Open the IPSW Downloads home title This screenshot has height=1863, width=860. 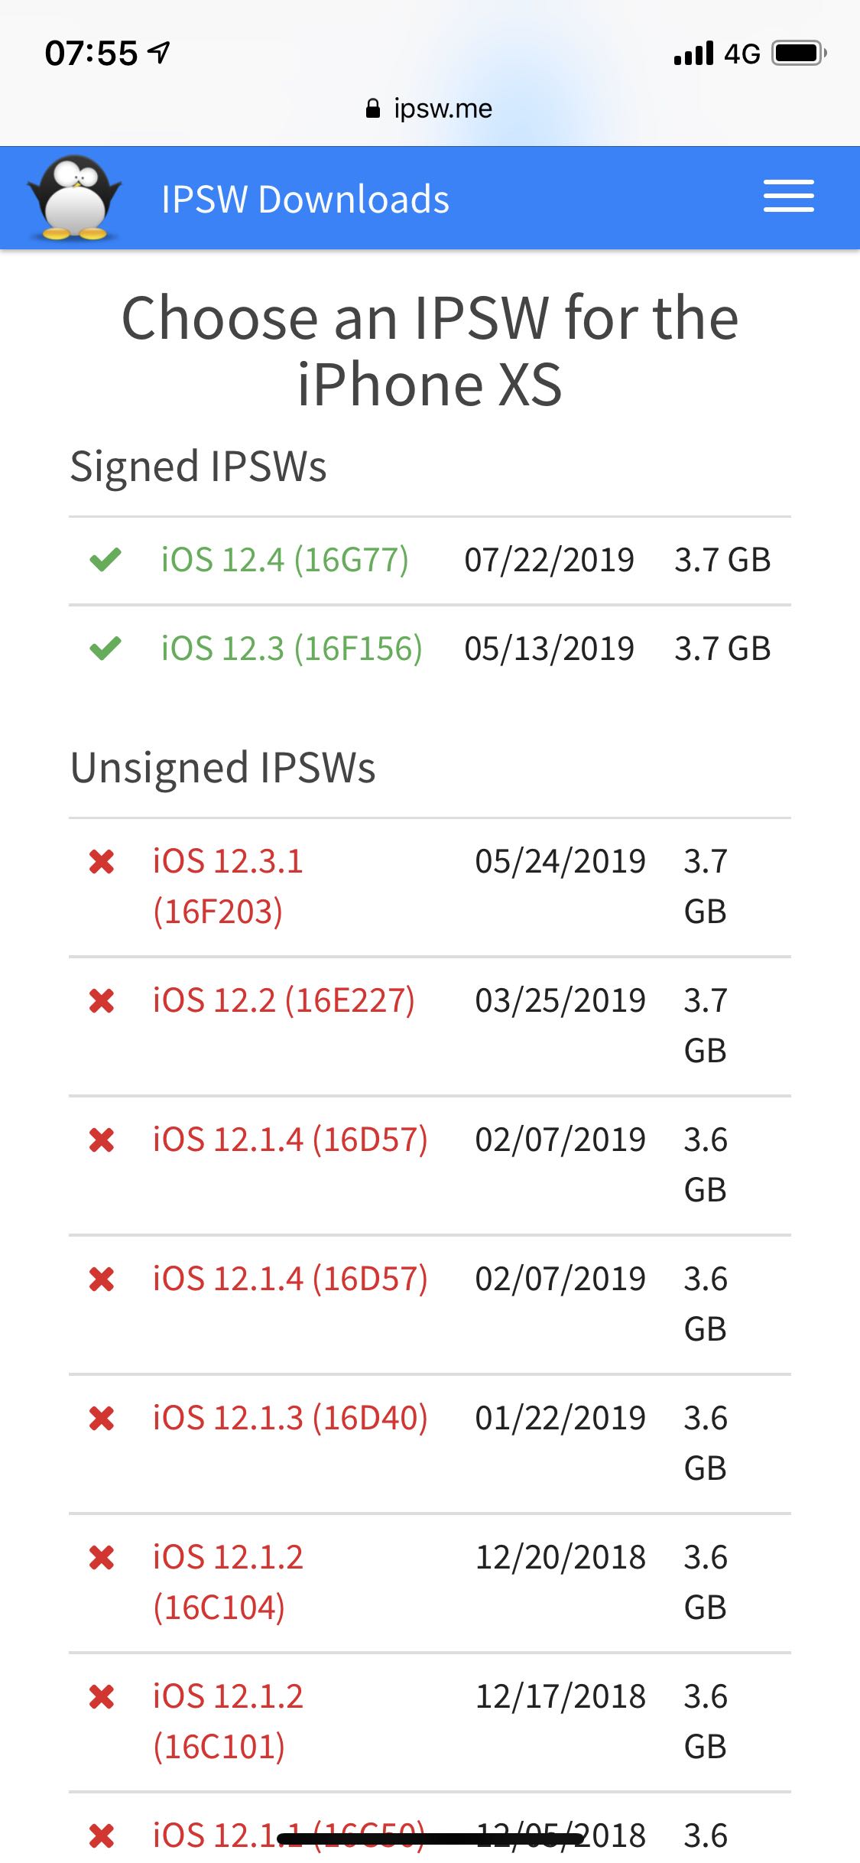305,199
